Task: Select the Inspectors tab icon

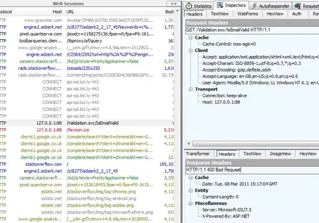Action: click(220, 5)
